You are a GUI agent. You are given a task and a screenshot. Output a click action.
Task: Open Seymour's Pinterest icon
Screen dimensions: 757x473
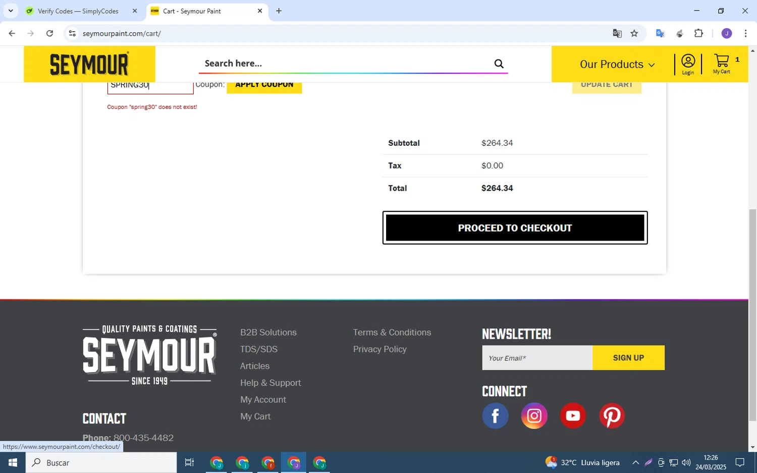pyautogui.click(x=612, y=416)
